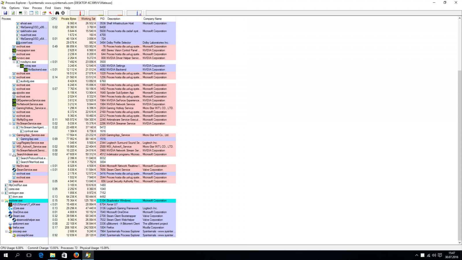
Task: Click the View DLLs/Handles toolbar icon
Action: 37,13
